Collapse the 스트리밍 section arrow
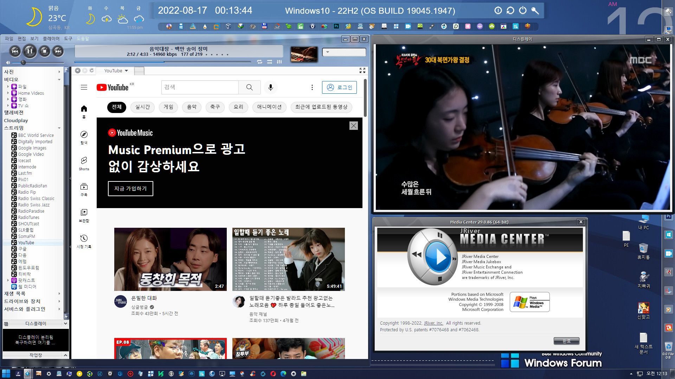This screenshot has width=675, height=379. pyautogui.click(x=59, y=128)
